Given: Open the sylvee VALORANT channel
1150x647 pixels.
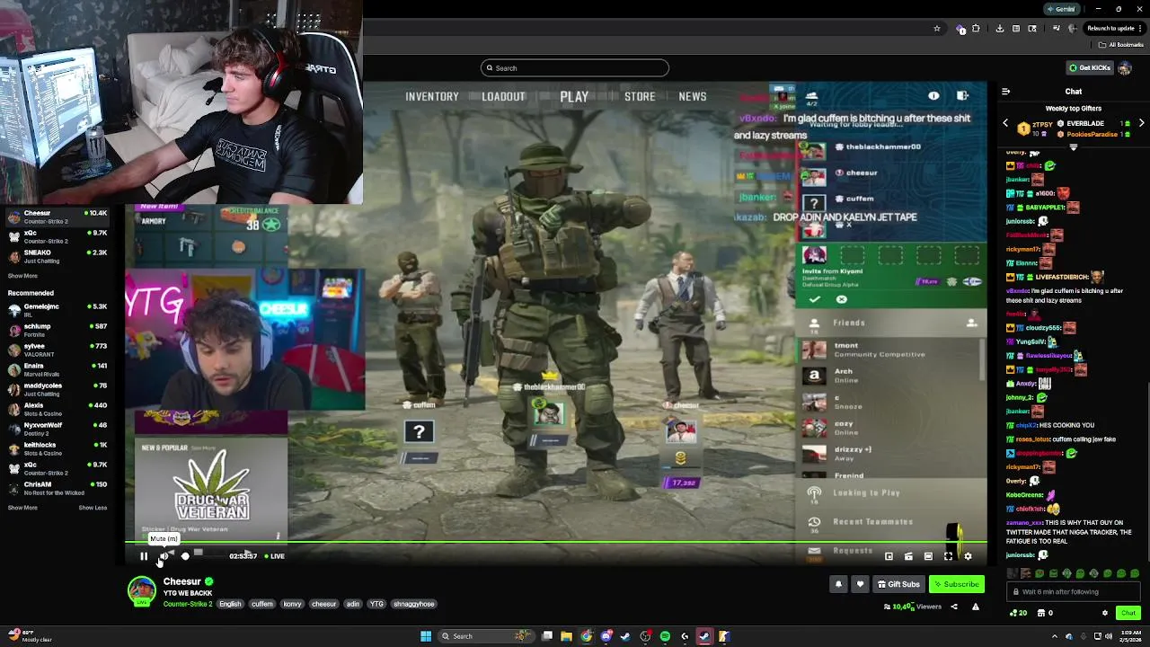Looking at the screenshot, I should point(57,350).
